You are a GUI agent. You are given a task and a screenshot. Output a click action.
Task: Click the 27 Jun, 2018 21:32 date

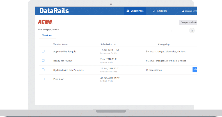(x=110, y=68)
